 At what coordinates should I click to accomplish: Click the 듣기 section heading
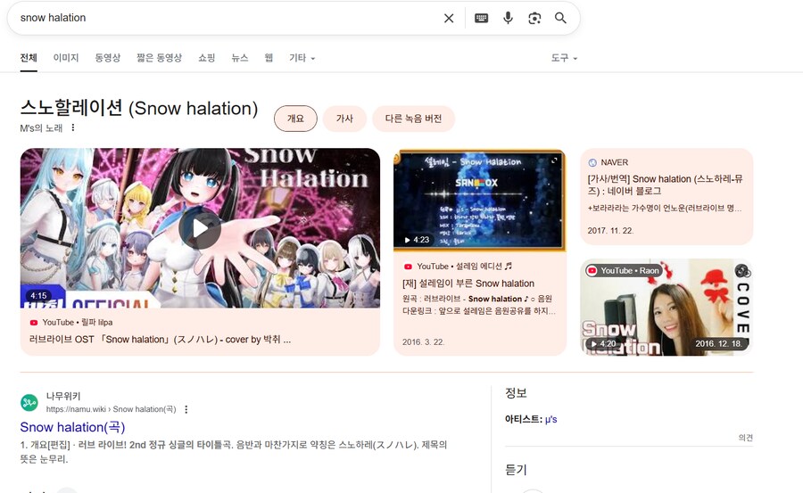click(516, 470)
